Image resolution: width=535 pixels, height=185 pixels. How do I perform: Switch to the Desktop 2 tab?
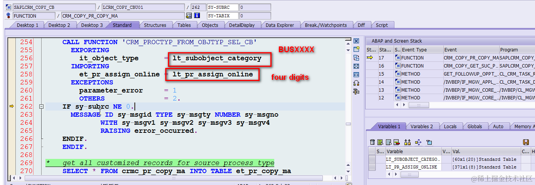click(x=59, y=25)
